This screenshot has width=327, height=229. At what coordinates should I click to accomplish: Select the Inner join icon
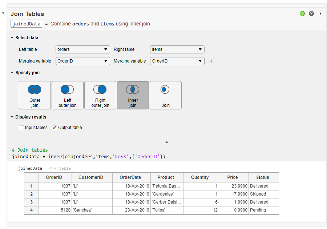coord(133,95)
